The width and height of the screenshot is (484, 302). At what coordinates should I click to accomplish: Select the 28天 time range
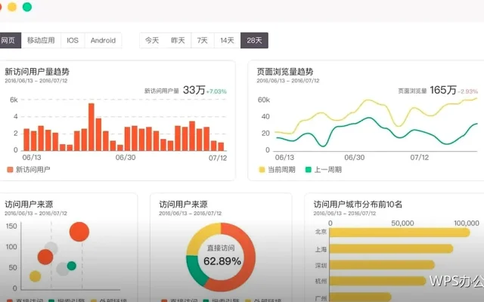[x=254, y=40]
